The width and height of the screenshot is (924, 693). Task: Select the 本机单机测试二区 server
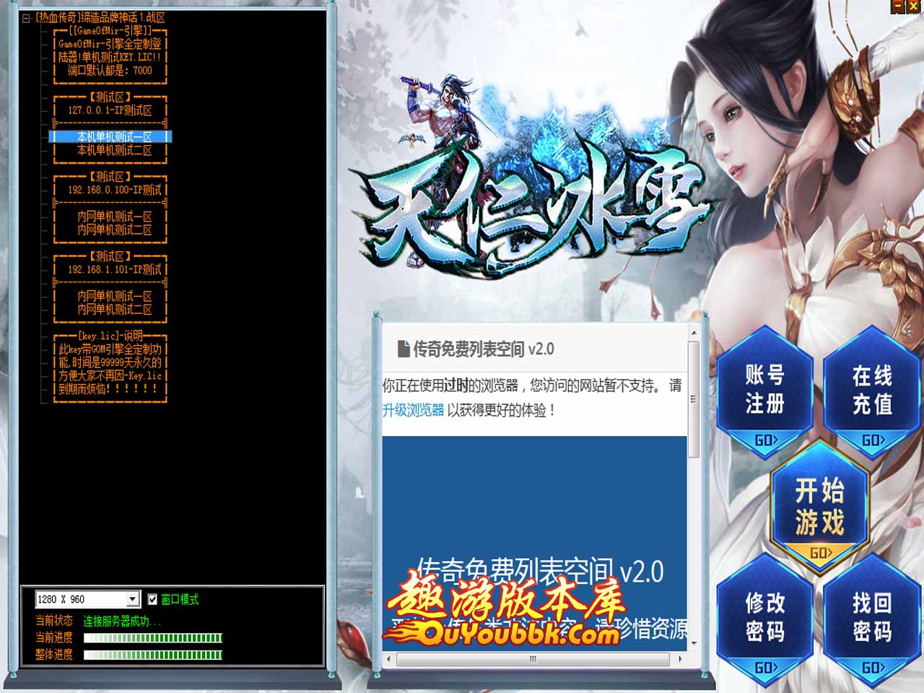point(115,150)
